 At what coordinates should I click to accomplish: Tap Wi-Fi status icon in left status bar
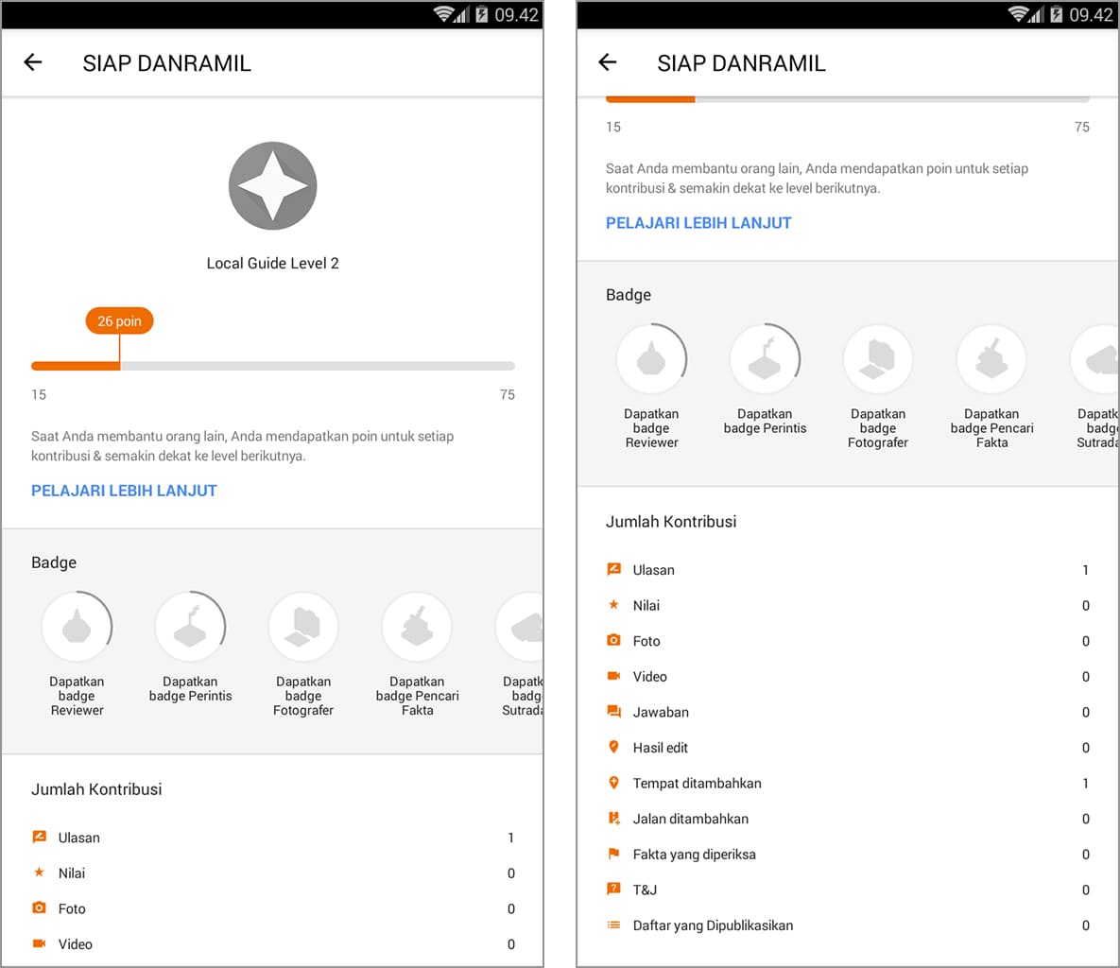[443, 14]
